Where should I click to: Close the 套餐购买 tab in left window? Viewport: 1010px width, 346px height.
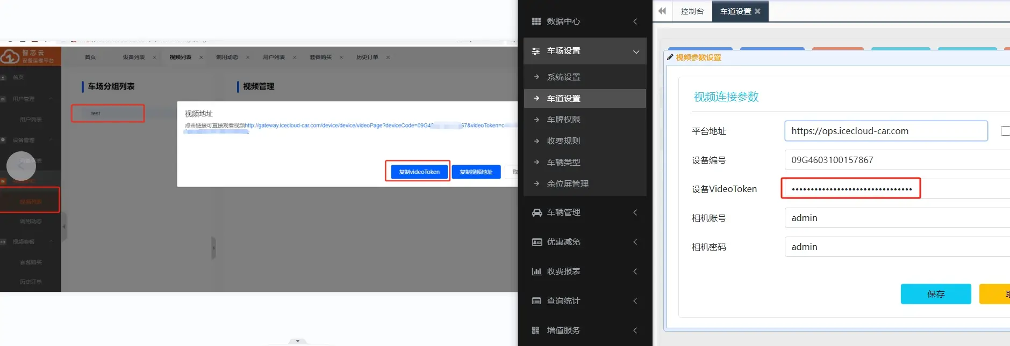pyautogui.click(x=341, y=57)
